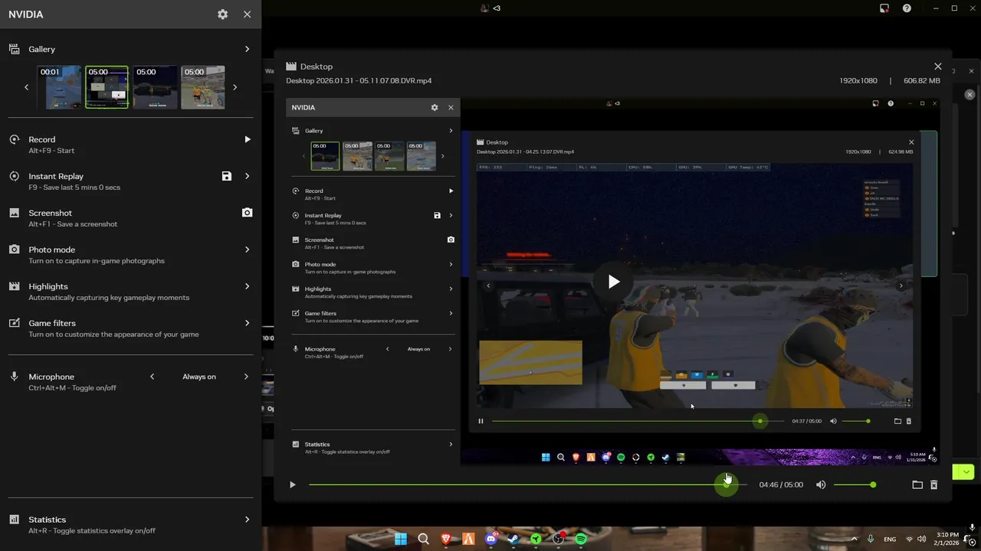Select the Photo mode menu entry
This screenshot has width=981, height=551.
tap(130, 255)
